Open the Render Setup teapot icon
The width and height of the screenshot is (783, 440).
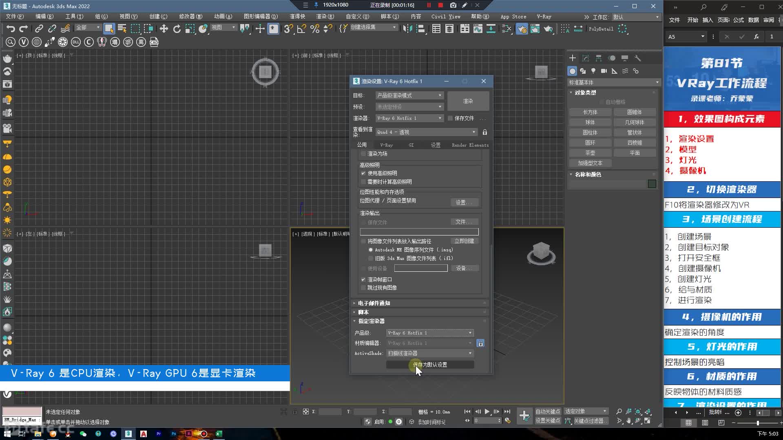[522, 29]
